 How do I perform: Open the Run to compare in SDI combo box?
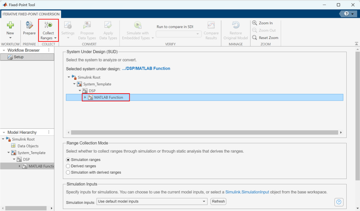click(x=179, y=34)
